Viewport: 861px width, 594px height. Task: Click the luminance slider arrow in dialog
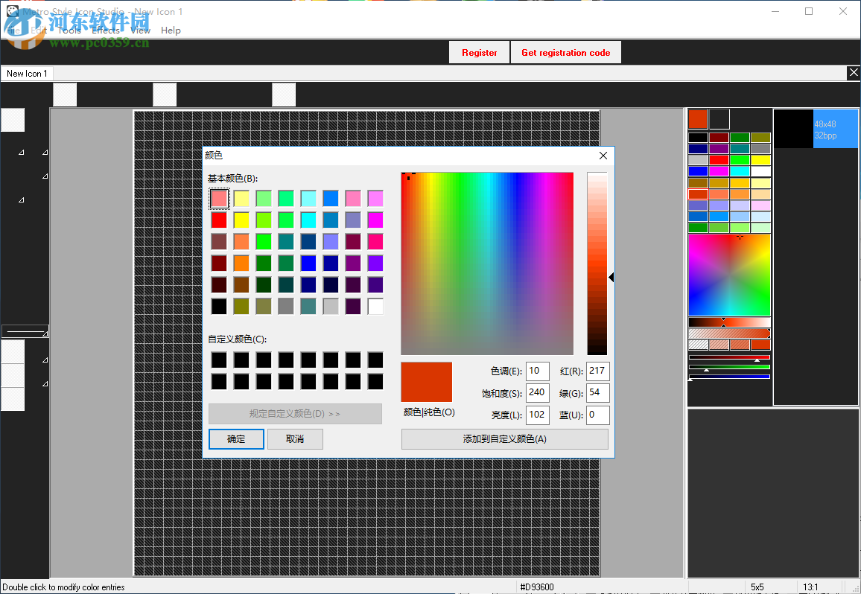tap(611, 277)
